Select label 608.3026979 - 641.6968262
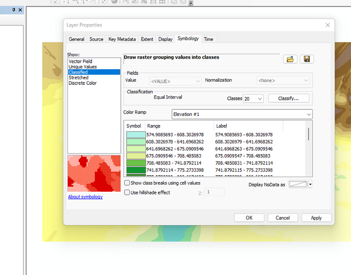351x275 pixels. pos(244,142)
